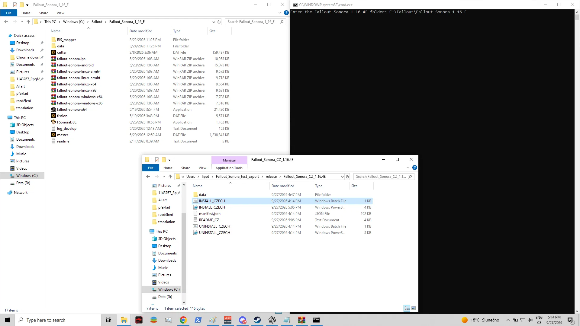
Task: Click 'Fallout' in the Fallout_Sonora_1_16_E breadcrumb
Action: point(97,22)
